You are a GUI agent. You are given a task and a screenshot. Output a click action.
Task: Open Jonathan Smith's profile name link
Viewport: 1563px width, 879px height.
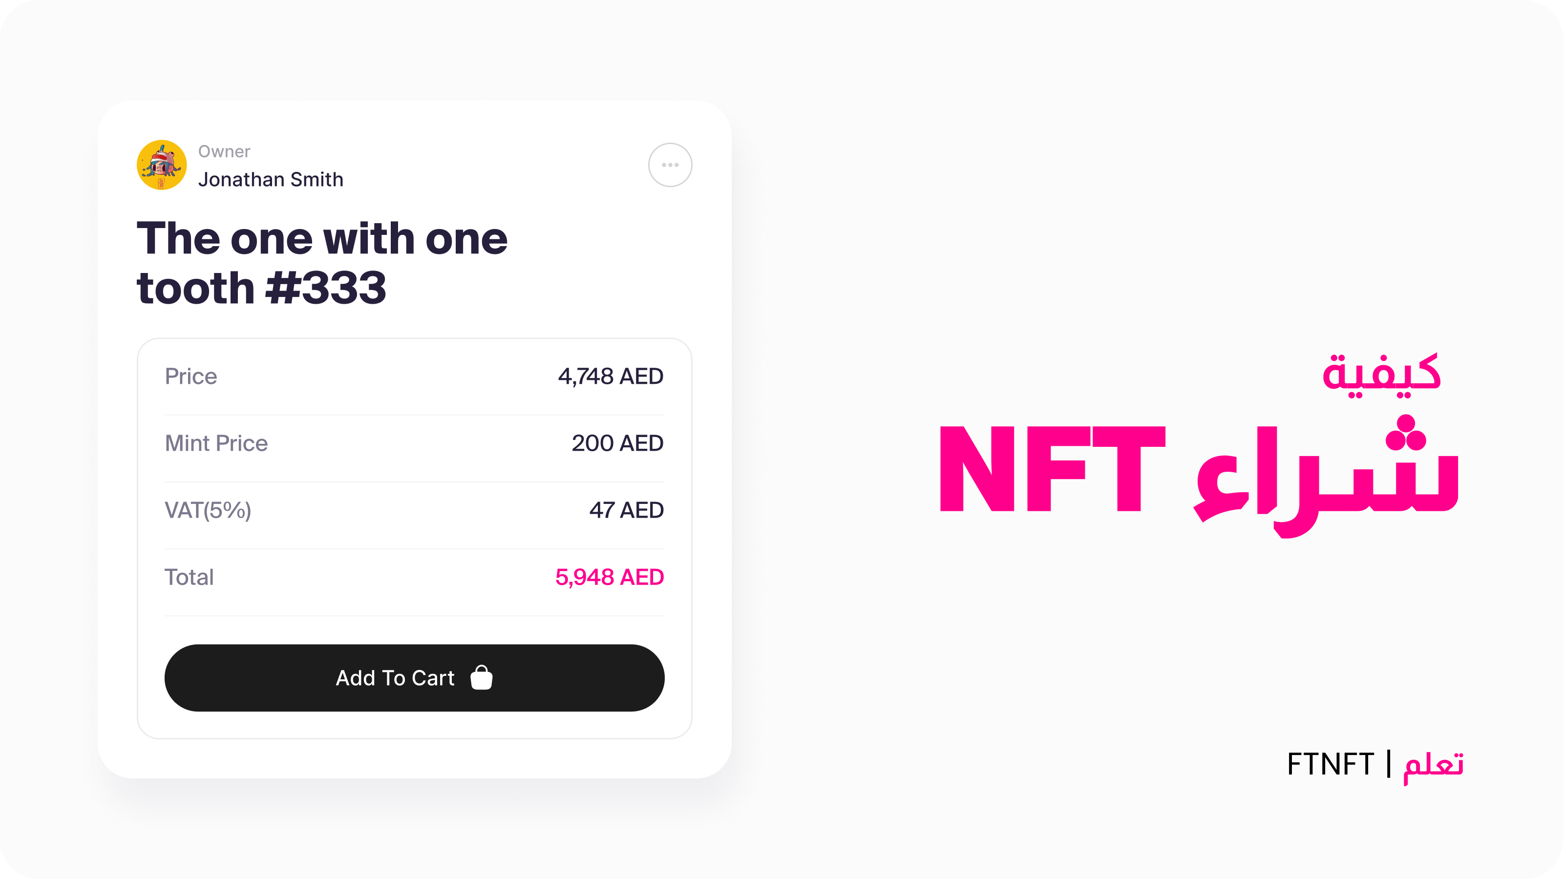[x=271, y=180]
